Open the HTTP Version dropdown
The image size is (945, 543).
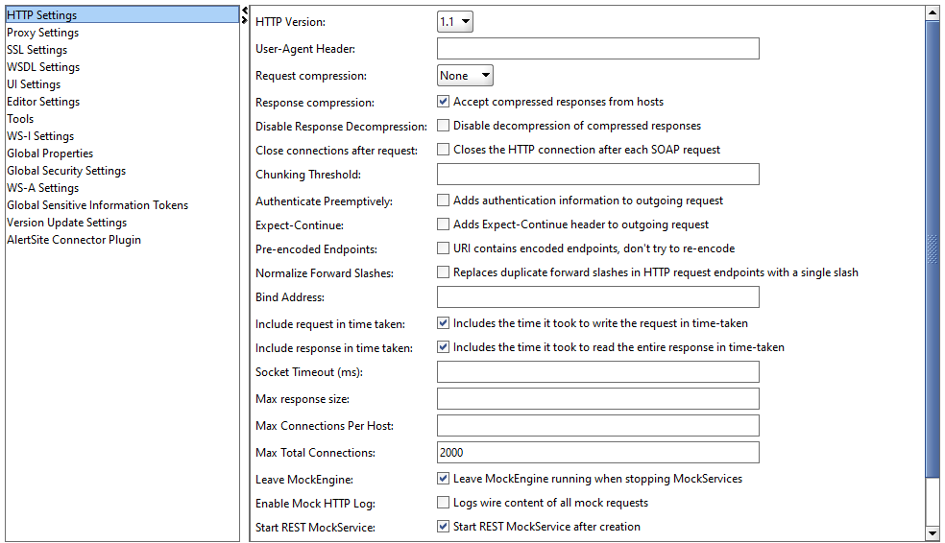pyautogui.click(x=455, y=22)
